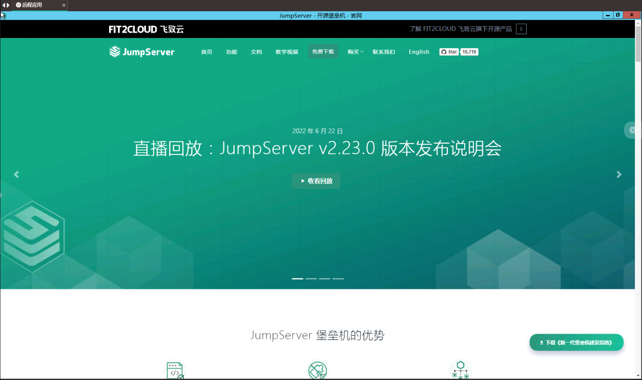Screen dimensions: 642x380
Task: Open the gear icon on the right screen edge
Action: click(633, 130)
